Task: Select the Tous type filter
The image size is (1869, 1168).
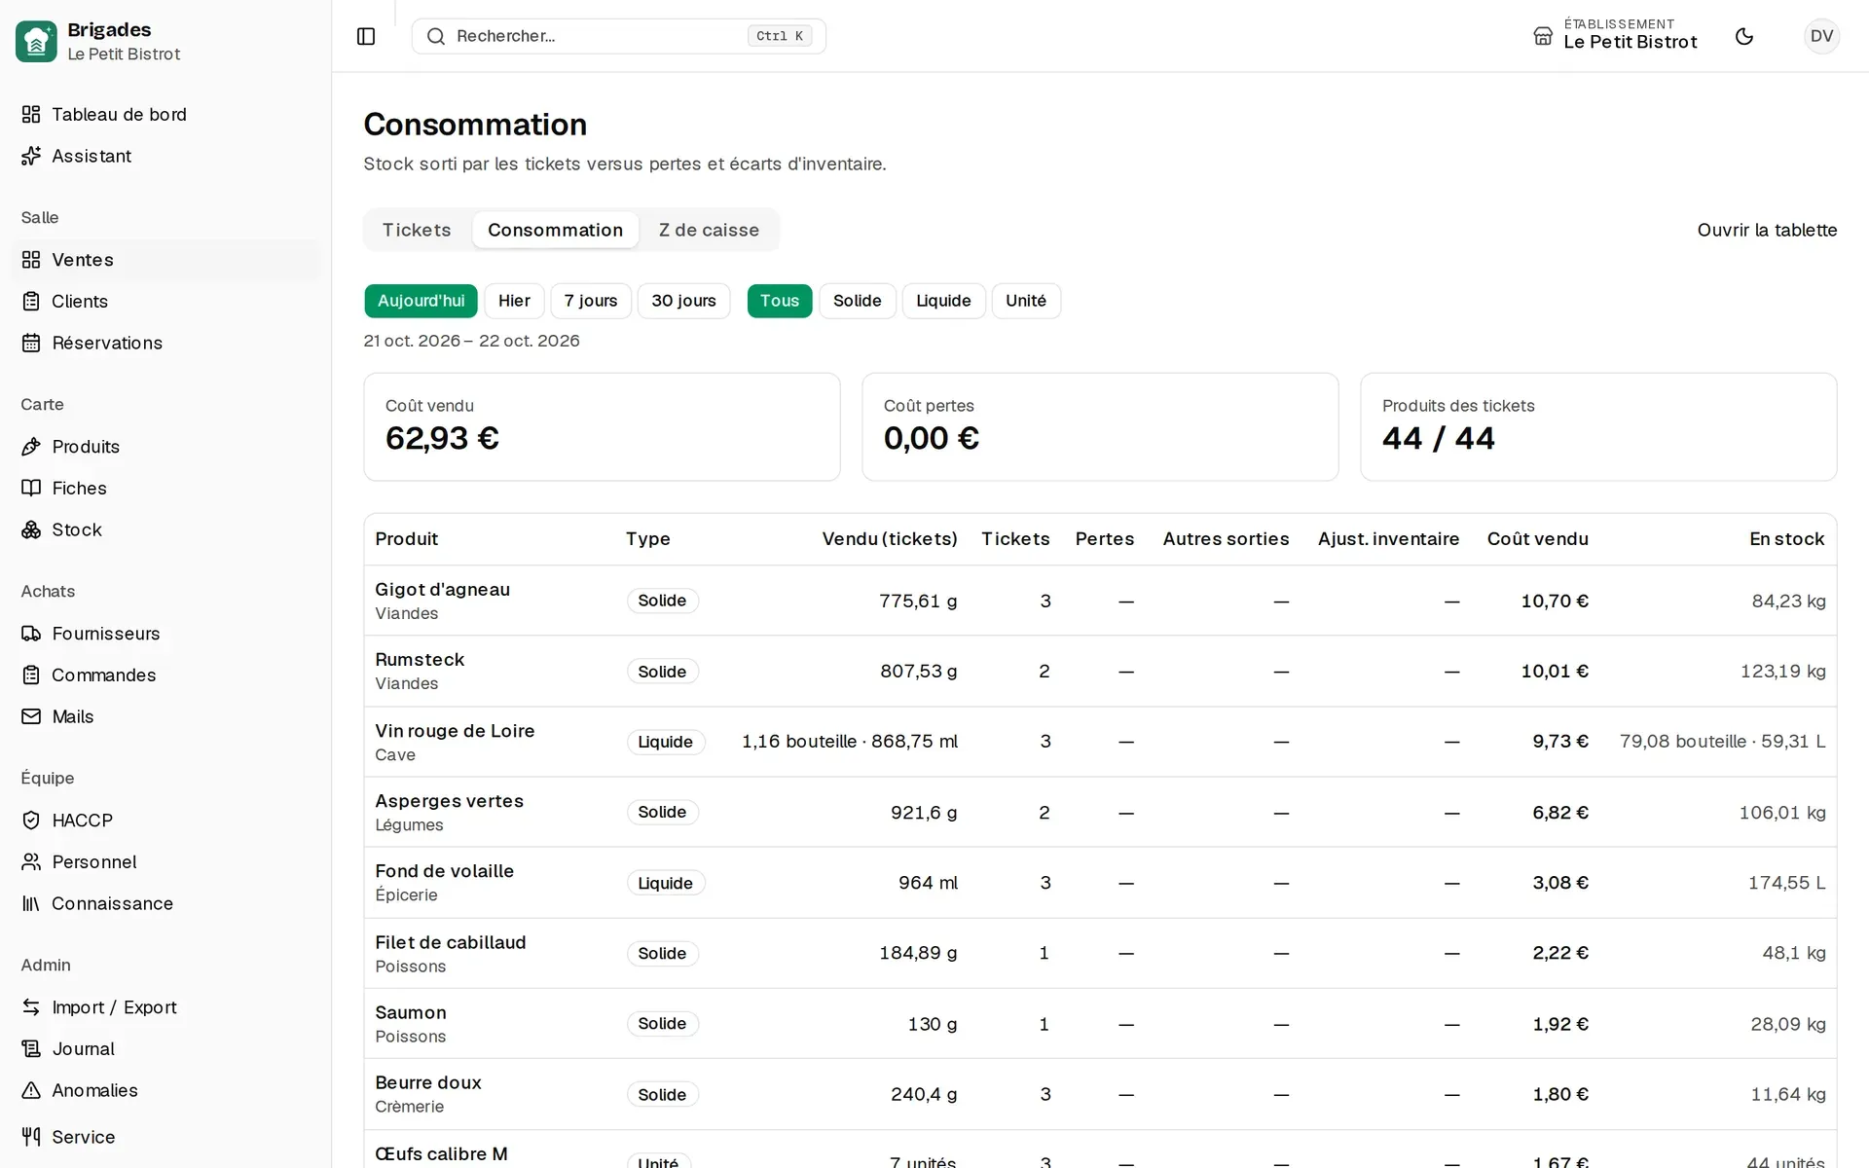Action: point(780,301)
